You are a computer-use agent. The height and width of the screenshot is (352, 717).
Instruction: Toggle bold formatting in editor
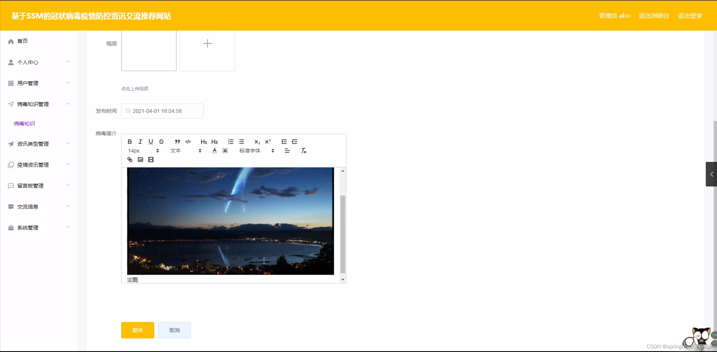pos(129,142)
